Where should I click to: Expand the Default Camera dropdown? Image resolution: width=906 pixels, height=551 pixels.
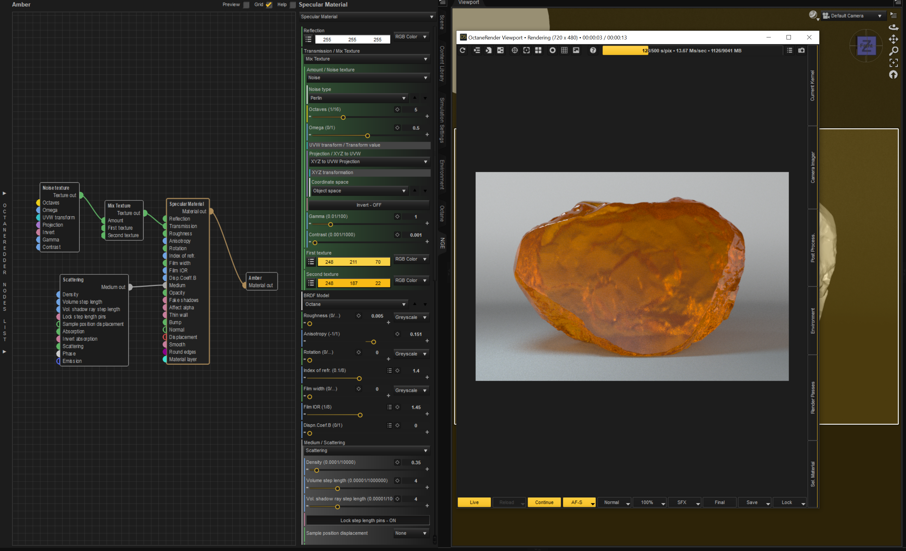[x=852, y=16]
